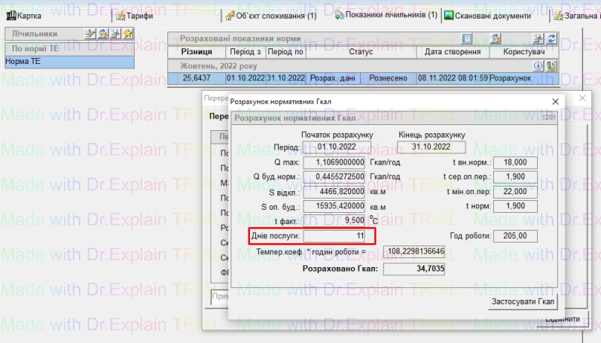Click the Днів послуги input field
The image size is (601, 343).
[335, 236]
